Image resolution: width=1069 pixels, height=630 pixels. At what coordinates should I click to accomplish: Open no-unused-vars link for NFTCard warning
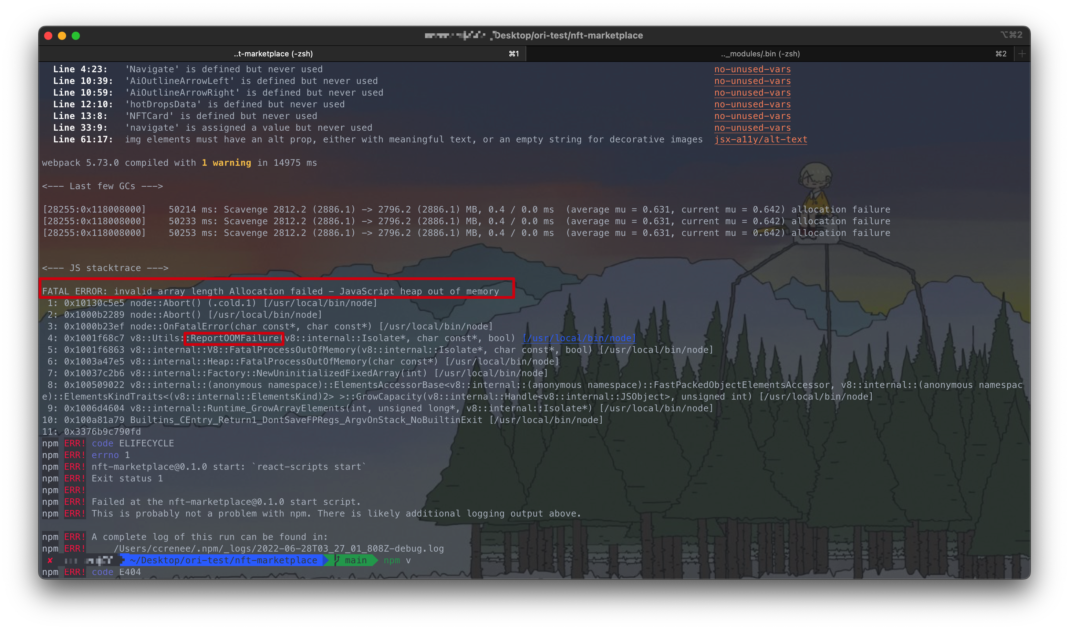(752, 116)
